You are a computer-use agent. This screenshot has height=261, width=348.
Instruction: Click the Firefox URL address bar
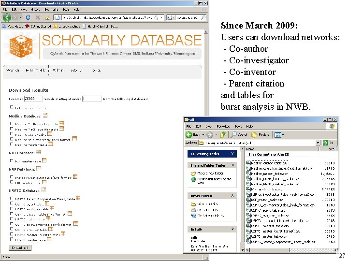click(107, 17)
